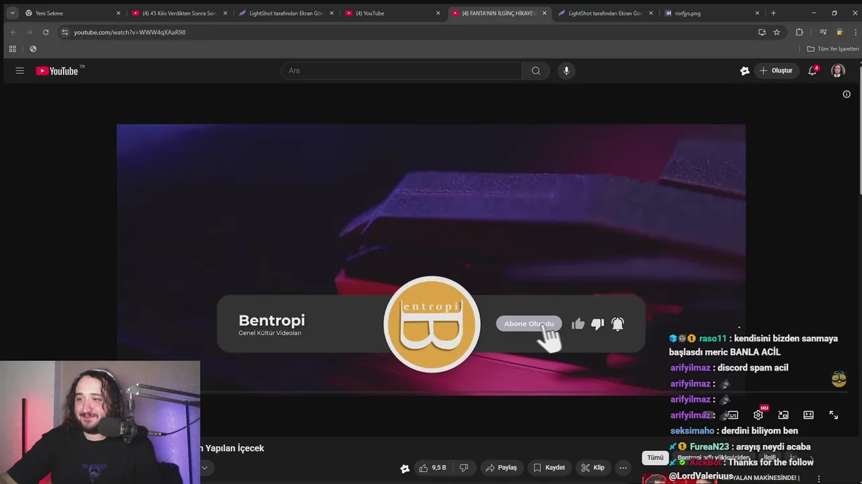Open the tab search dropdown arrow
Viewport: 862px width, 484px height.
click(x=12, y=13)
